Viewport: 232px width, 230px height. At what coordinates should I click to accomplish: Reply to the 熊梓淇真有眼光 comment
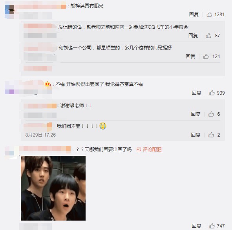[194, 15]
